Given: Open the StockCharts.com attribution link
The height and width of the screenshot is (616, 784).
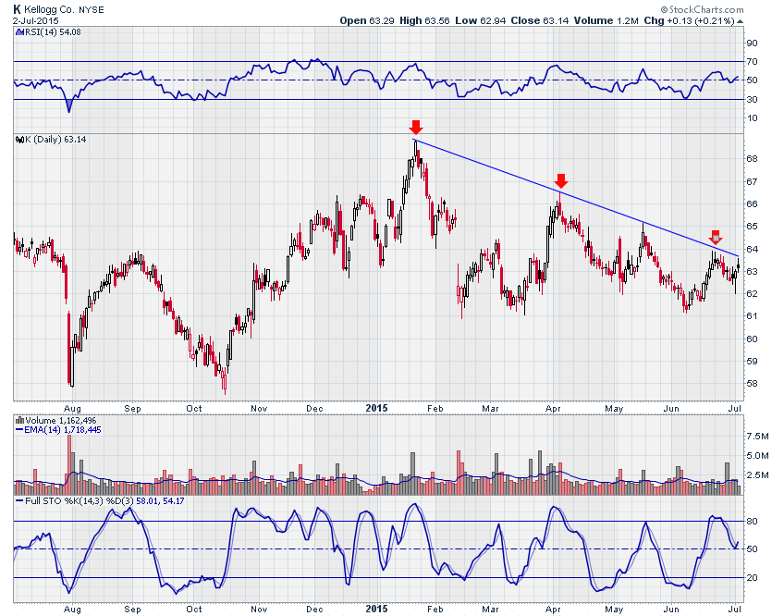Looking at the screenshot, I should (x=706, y=9).
